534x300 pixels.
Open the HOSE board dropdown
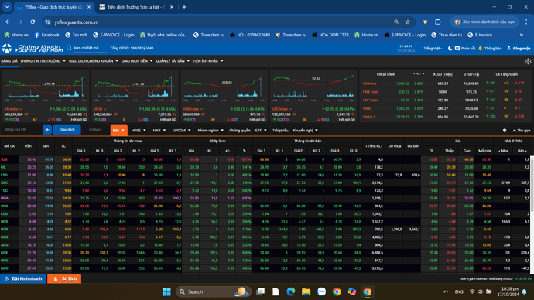tap(139, 130)
